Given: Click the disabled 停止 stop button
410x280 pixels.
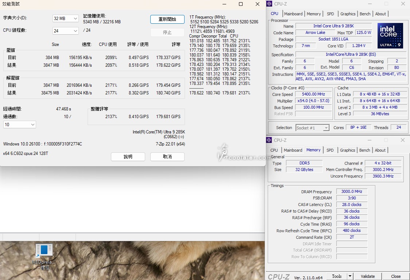Looking at the screenshot, I should pos(167,32).
